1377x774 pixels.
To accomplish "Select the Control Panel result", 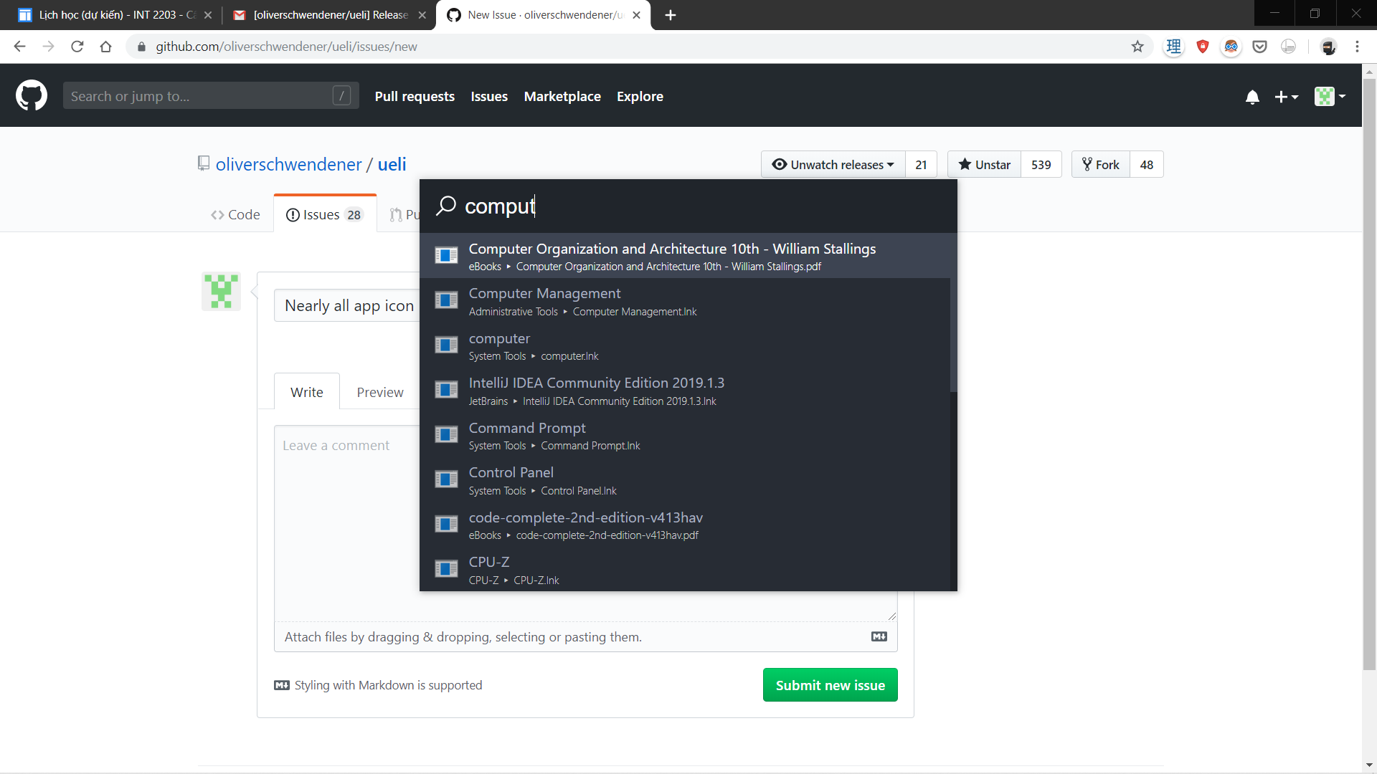I will 685,480.
